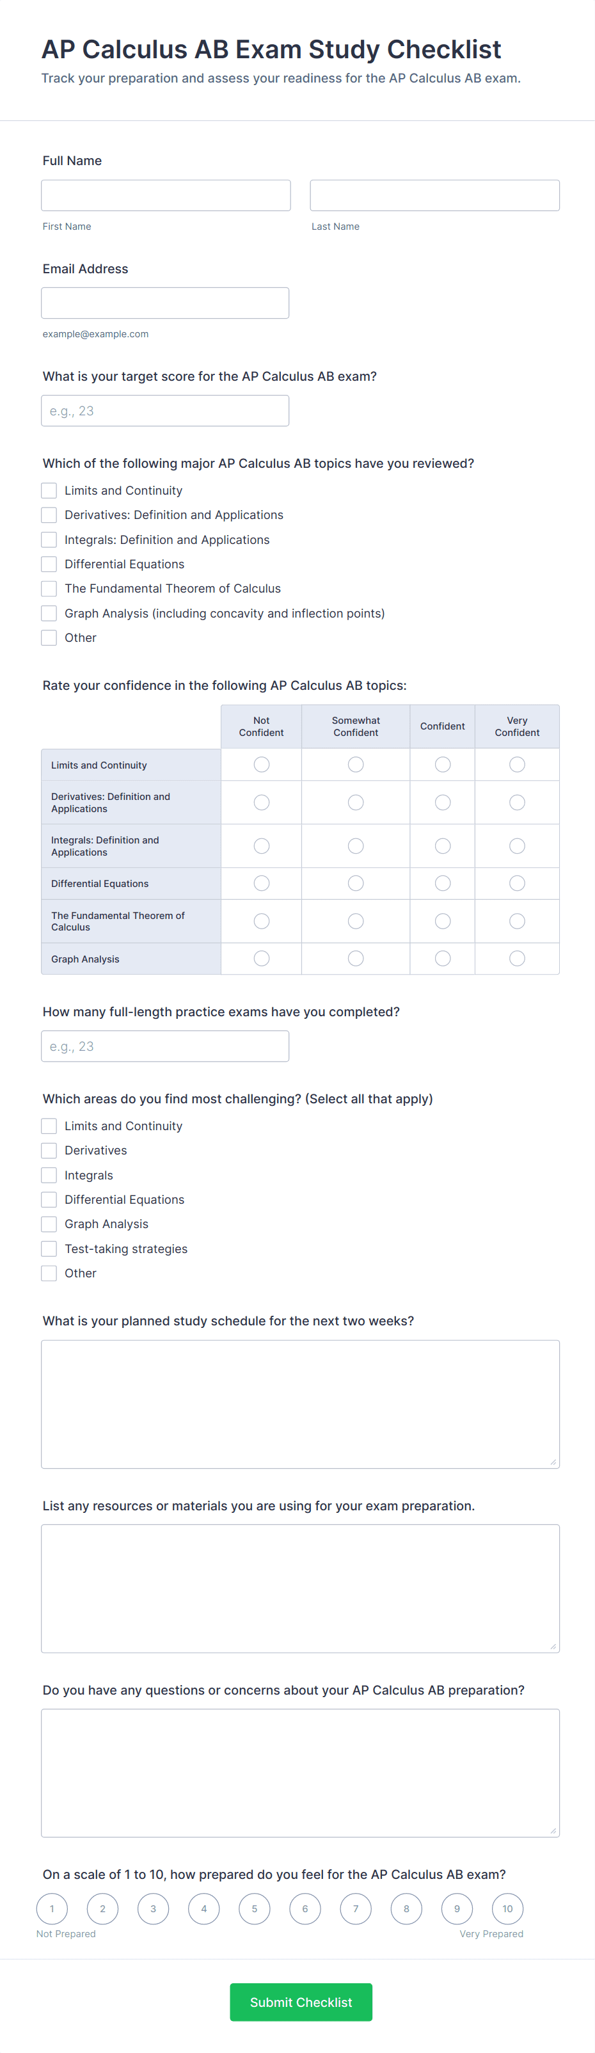Select Not Confident for Limits and Continuity
The height and width of the screenshot is (2053, 595).
pos(261,765)
